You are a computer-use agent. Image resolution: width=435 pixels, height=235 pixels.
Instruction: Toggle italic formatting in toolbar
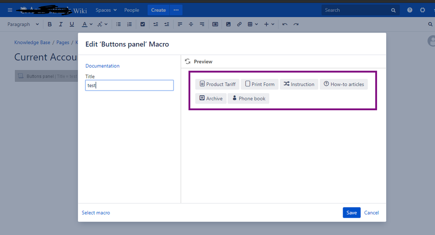(61, 24)
